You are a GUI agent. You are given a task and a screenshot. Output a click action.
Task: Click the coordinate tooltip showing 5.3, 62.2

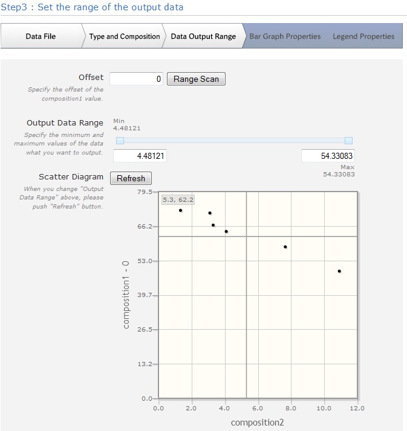point(178,199)
